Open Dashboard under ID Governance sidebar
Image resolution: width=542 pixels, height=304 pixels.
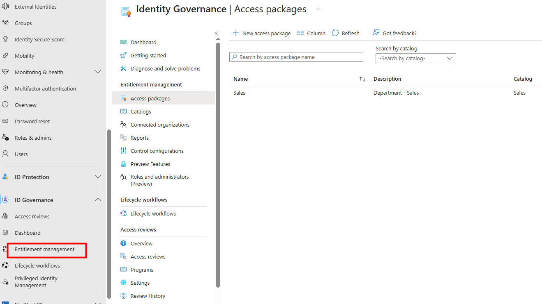[x=28, y=233]
